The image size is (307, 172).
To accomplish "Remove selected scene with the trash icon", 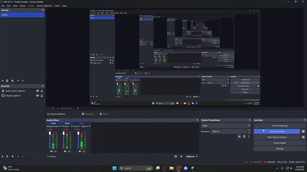I will click(x=7, y=81).
